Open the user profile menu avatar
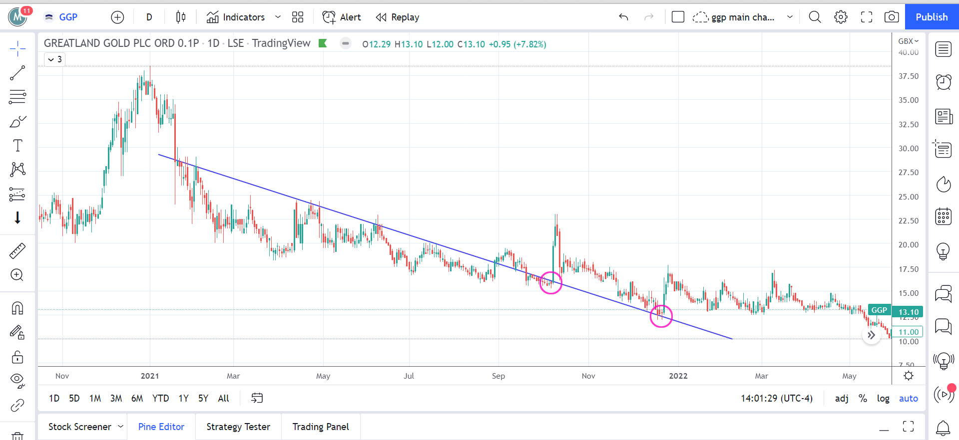The image size is (959, 440). [18, 17]
